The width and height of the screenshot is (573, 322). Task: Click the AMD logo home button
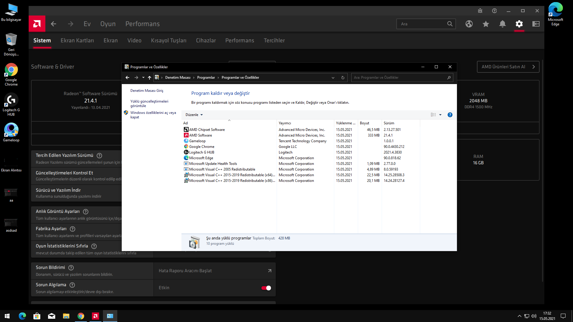tap(37, 24)
